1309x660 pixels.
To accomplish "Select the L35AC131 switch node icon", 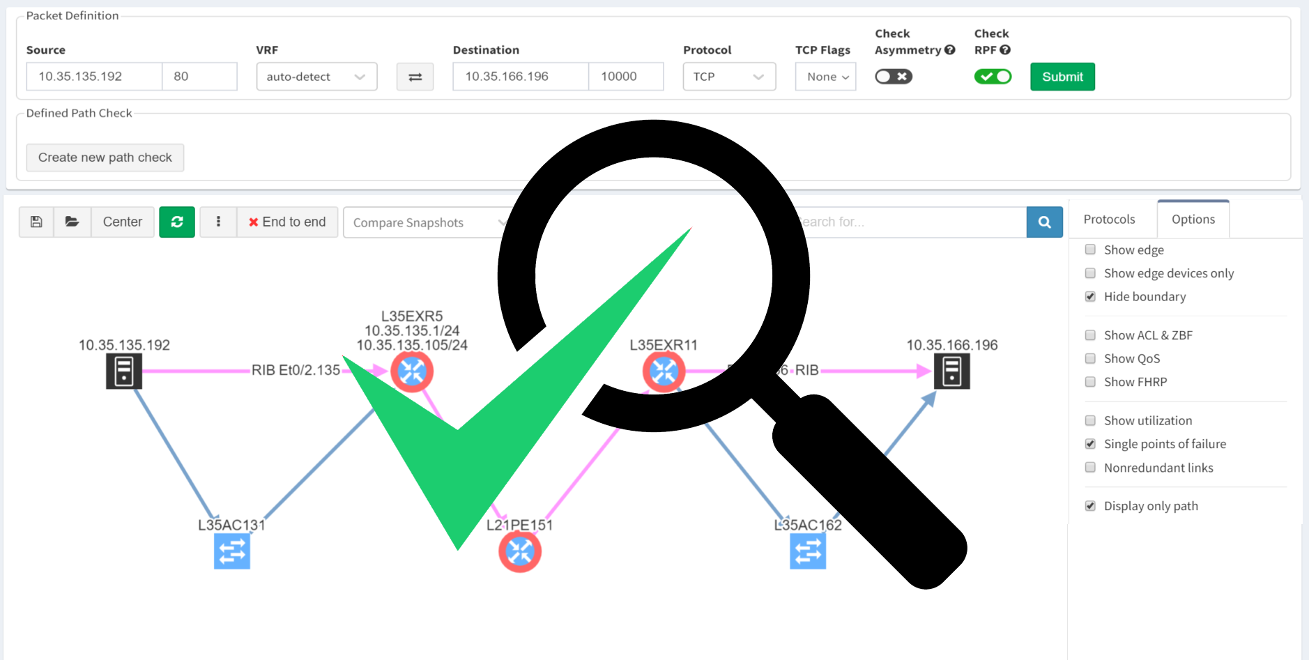I will pyautogui.click(x=232, y=551).
